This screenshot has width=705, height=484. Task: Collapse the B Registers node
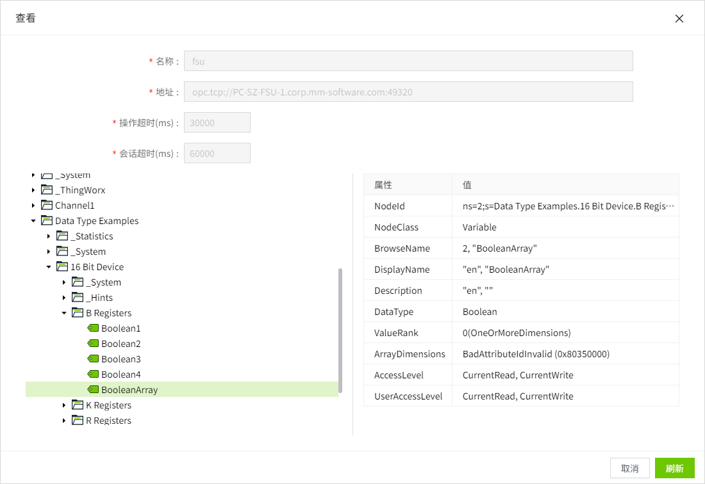pyautogui.click(x=64, y=313)
